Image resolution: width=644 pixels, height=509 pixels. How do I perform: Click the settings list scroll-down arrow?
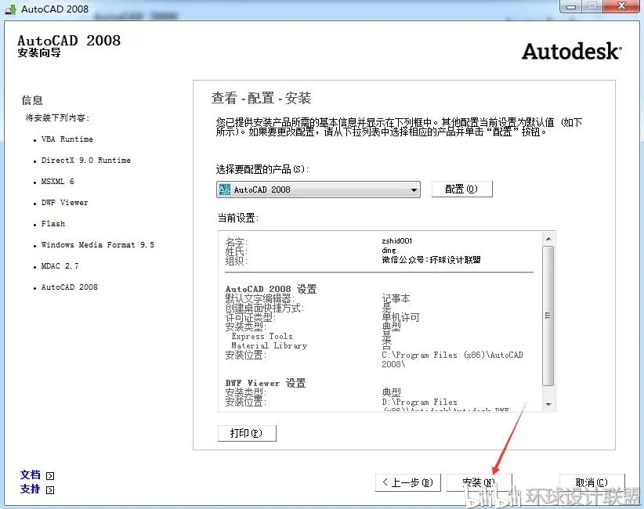pos(548,405)
